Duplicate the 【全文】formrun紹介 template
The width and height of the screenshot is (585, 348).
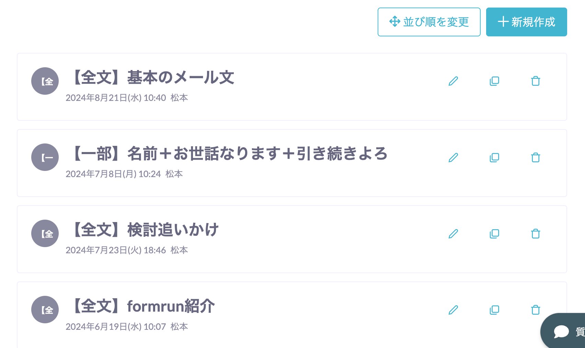coord(494,310)
